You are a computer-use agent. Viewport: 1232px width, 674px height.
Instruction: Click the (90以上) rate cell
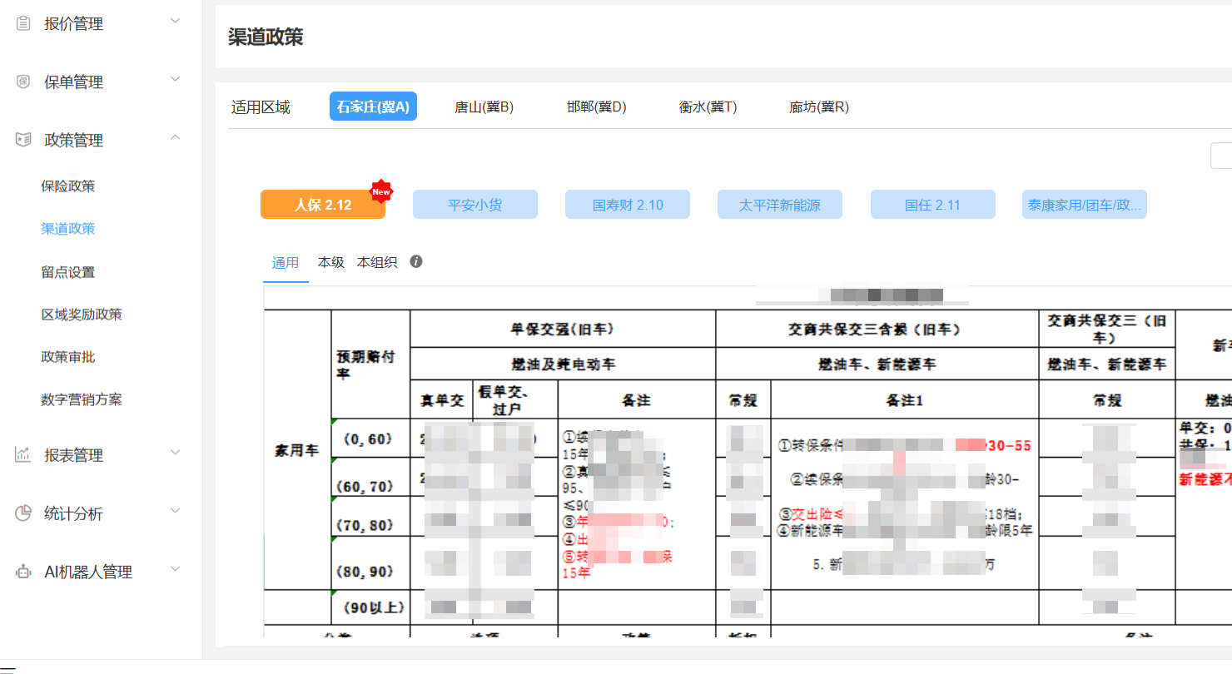click(370, 607)
